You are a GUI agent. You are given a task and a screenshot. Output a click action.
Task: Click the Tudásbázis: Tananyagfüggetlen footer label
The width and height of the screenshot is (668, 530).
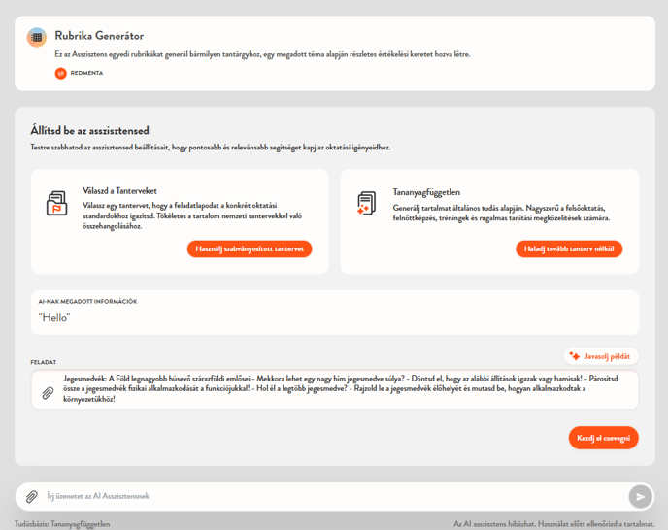point(62,524)
